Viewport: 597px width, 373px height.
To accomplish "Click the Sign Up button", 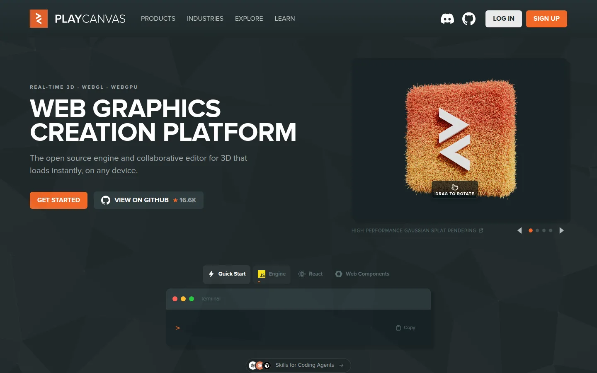I will [546, 19].
